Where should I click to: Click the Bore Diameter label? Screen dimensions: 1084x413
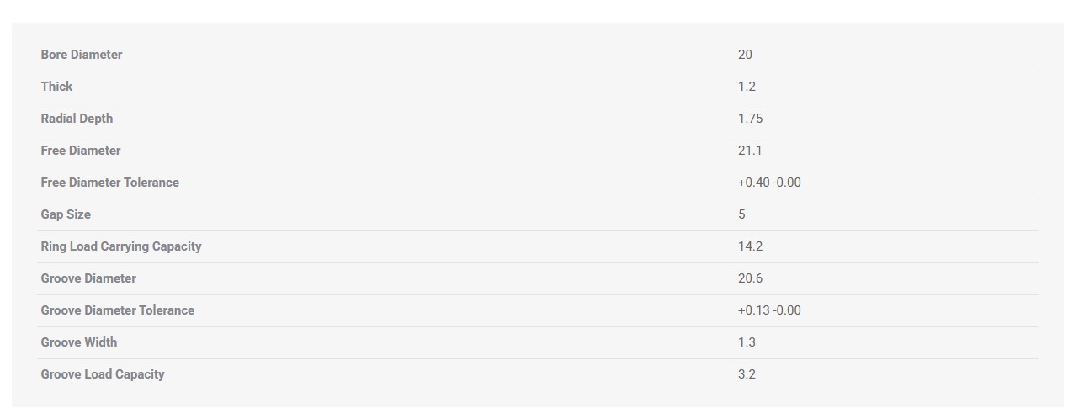click(82, 55)
